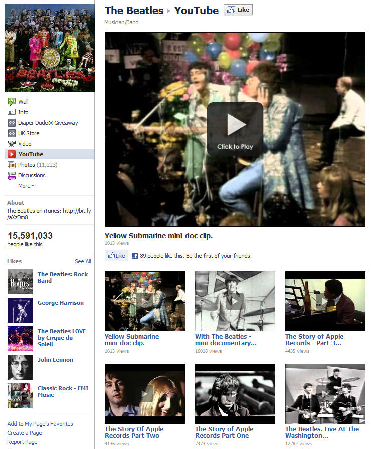371x449 pixels.
Task: Like the Yellow Submarine video below its title
Action: pyautogui.click(x=116, y=256)
